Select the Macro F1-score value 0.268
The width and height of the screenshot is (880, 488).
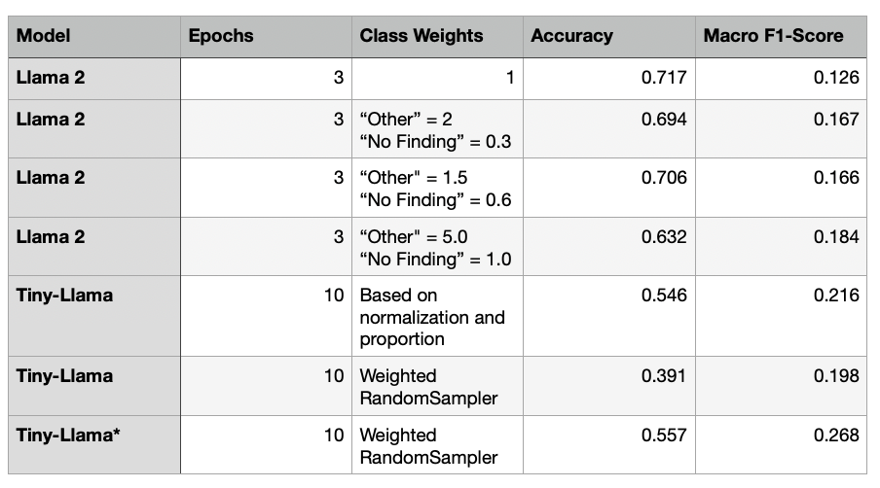(x=836, y=436)
